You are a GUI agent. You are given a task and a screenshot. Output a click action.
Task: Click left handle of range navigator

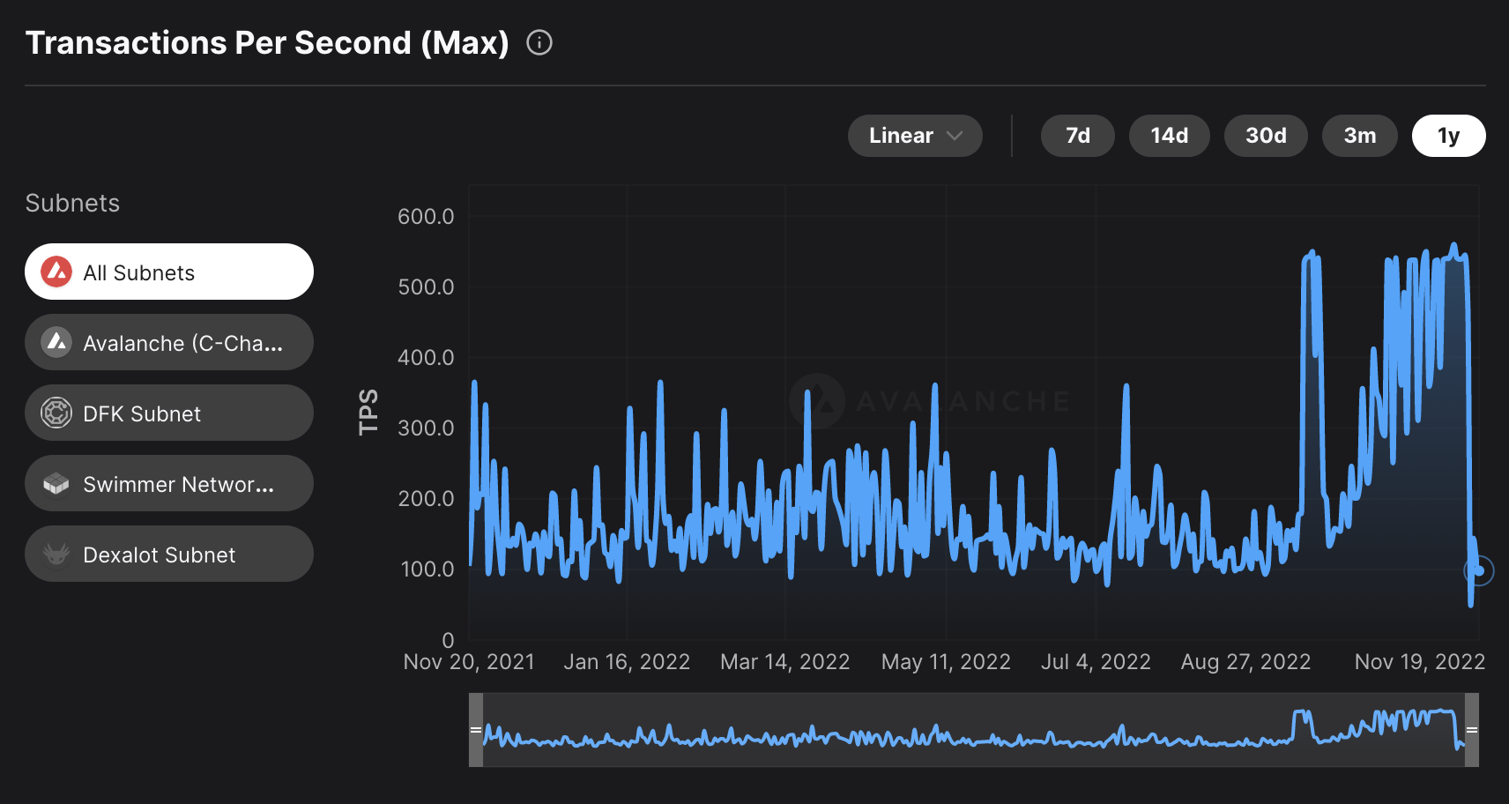(476, 730)
